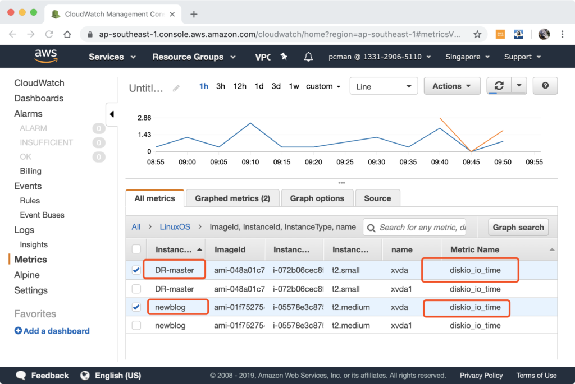Open Insights under Logs in sidebar
Image resolution: width=575 pixels, height=384 pixels.
(34, 244)
